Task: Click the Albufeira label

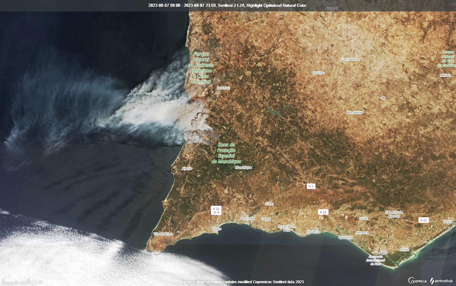Action: click(x=313, y=232)
